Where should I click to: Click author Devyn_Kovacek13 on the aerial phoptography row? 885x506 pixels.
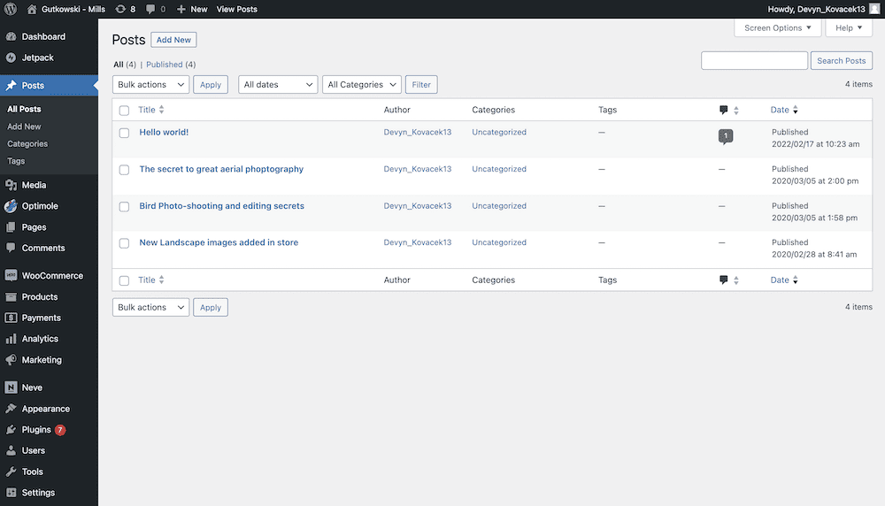click(x=418, y=169)
